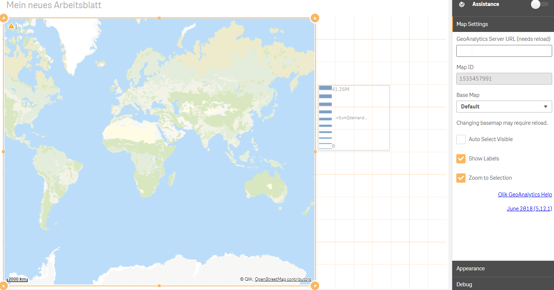Screen dimensions: 554x290
Task: Select the Map Settings tab
Action: click(472, 24)
